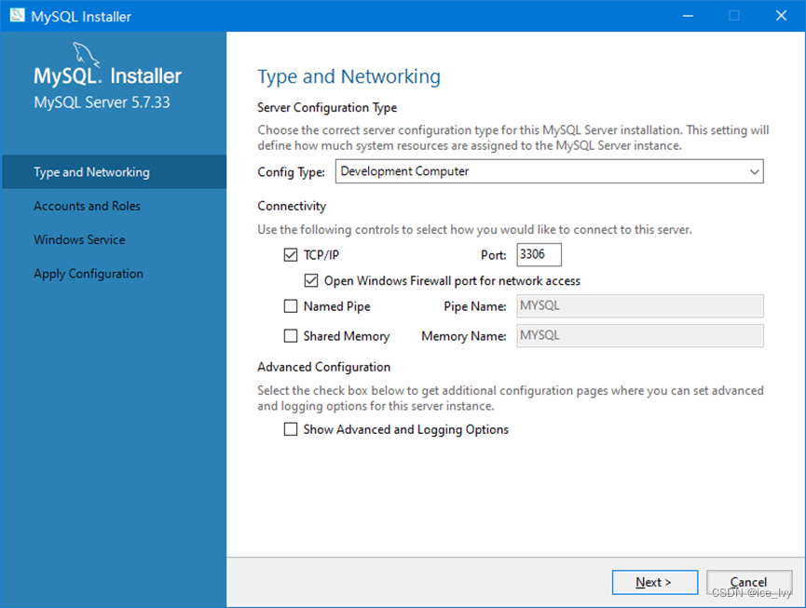Viewport: 806px width, 608px height.
Task: Click the MySQL Installer title bar icon
Action: click(17, 15)
